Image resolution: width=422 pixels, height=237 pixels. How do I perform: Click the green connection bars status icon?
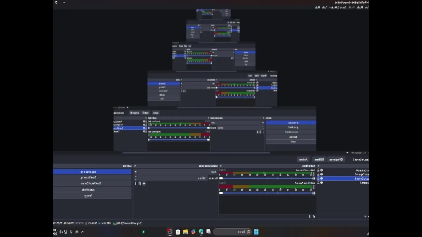pos(114,223)
